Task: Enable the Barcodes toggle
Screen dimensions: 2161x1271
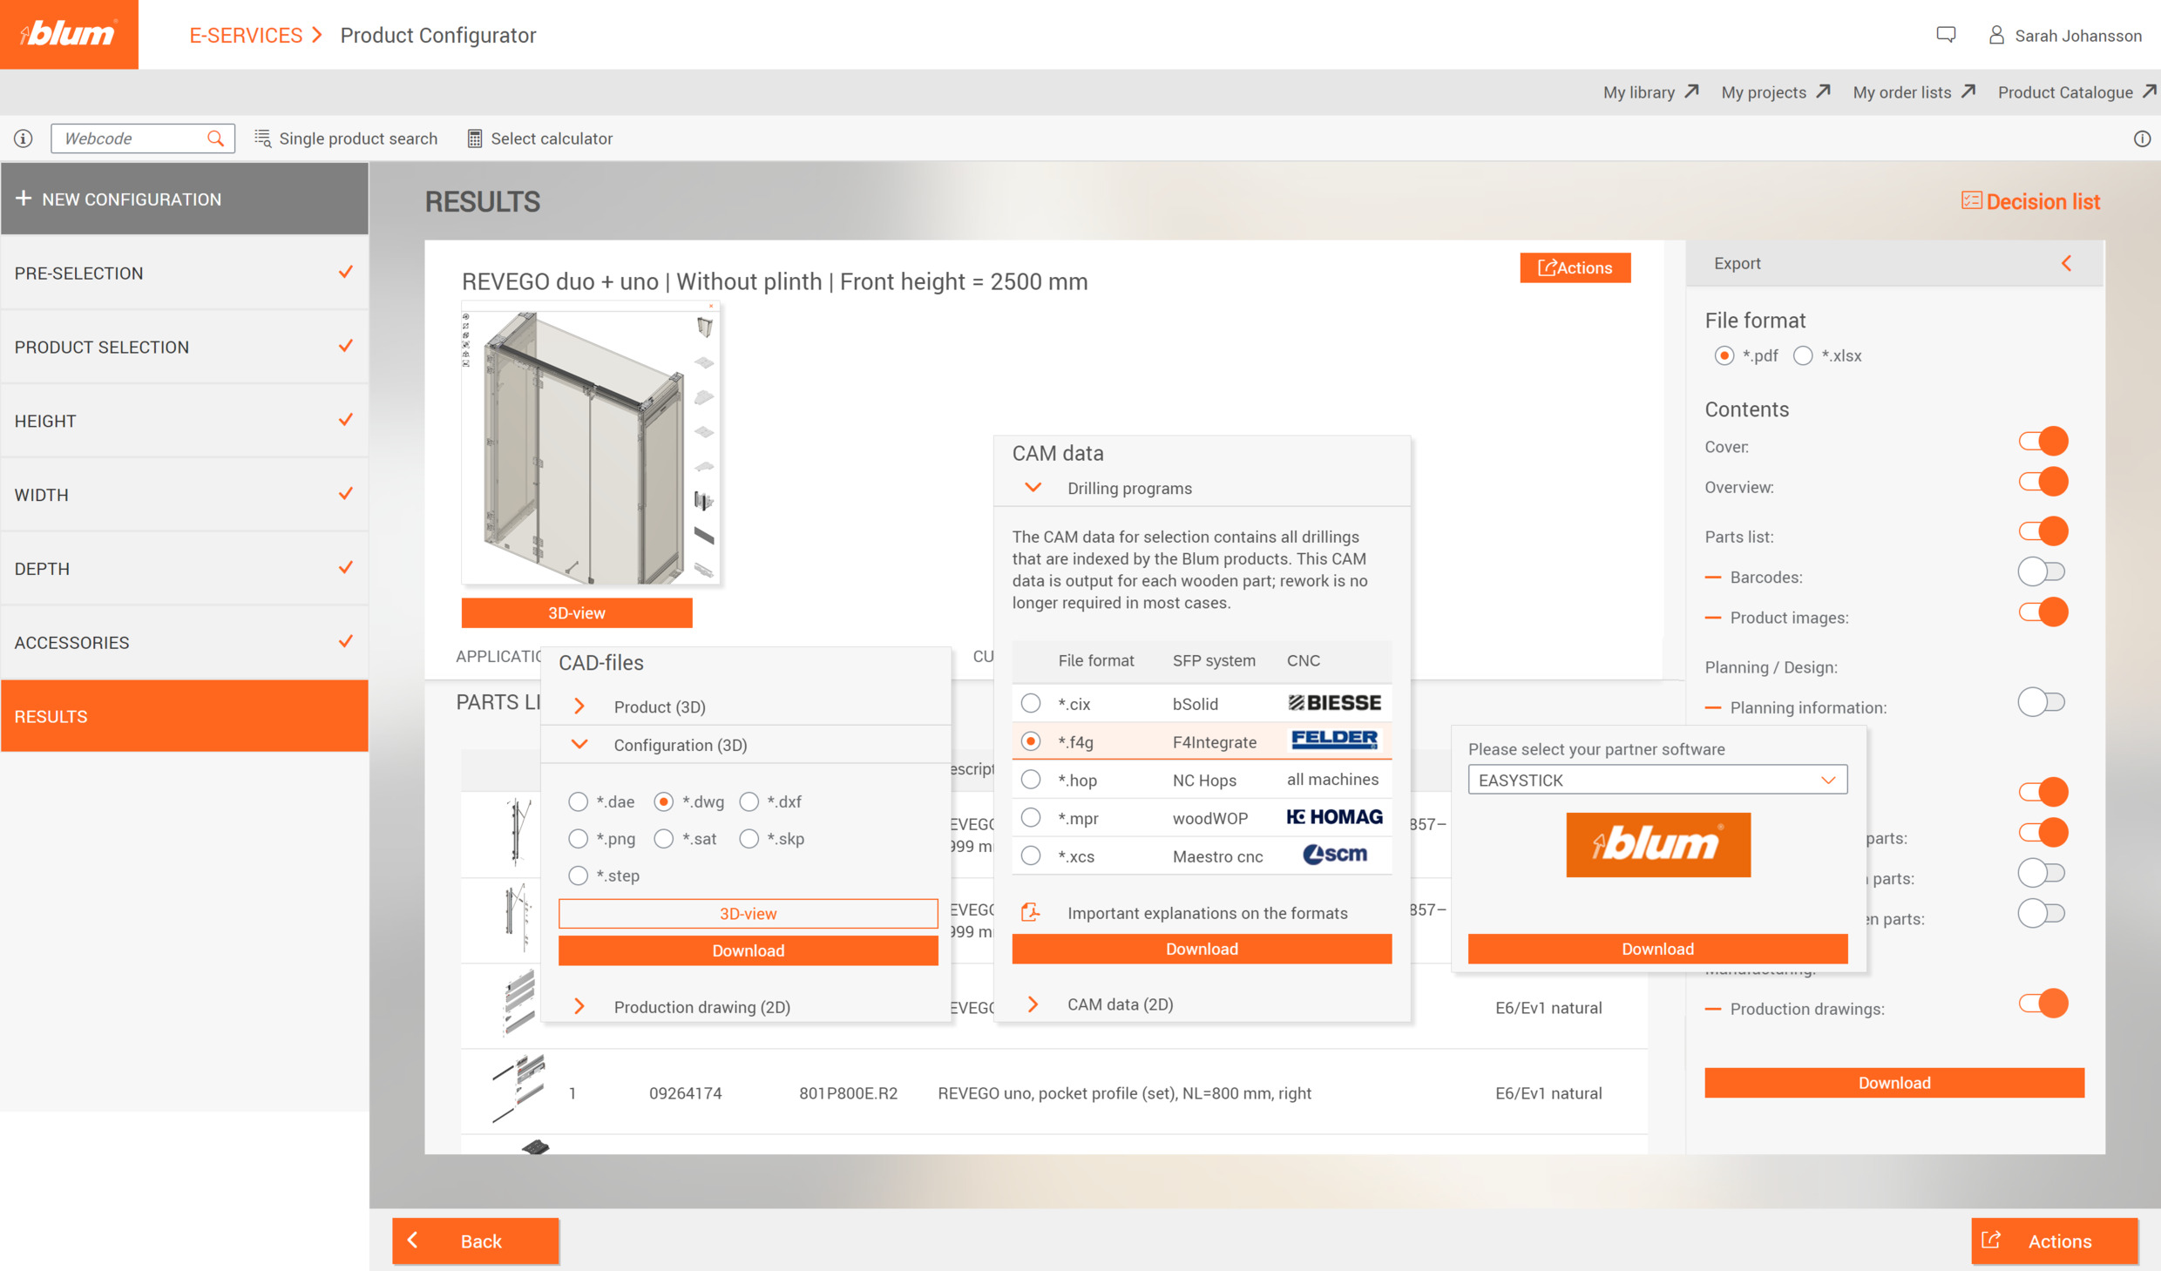Action: tap(2042, 571)
